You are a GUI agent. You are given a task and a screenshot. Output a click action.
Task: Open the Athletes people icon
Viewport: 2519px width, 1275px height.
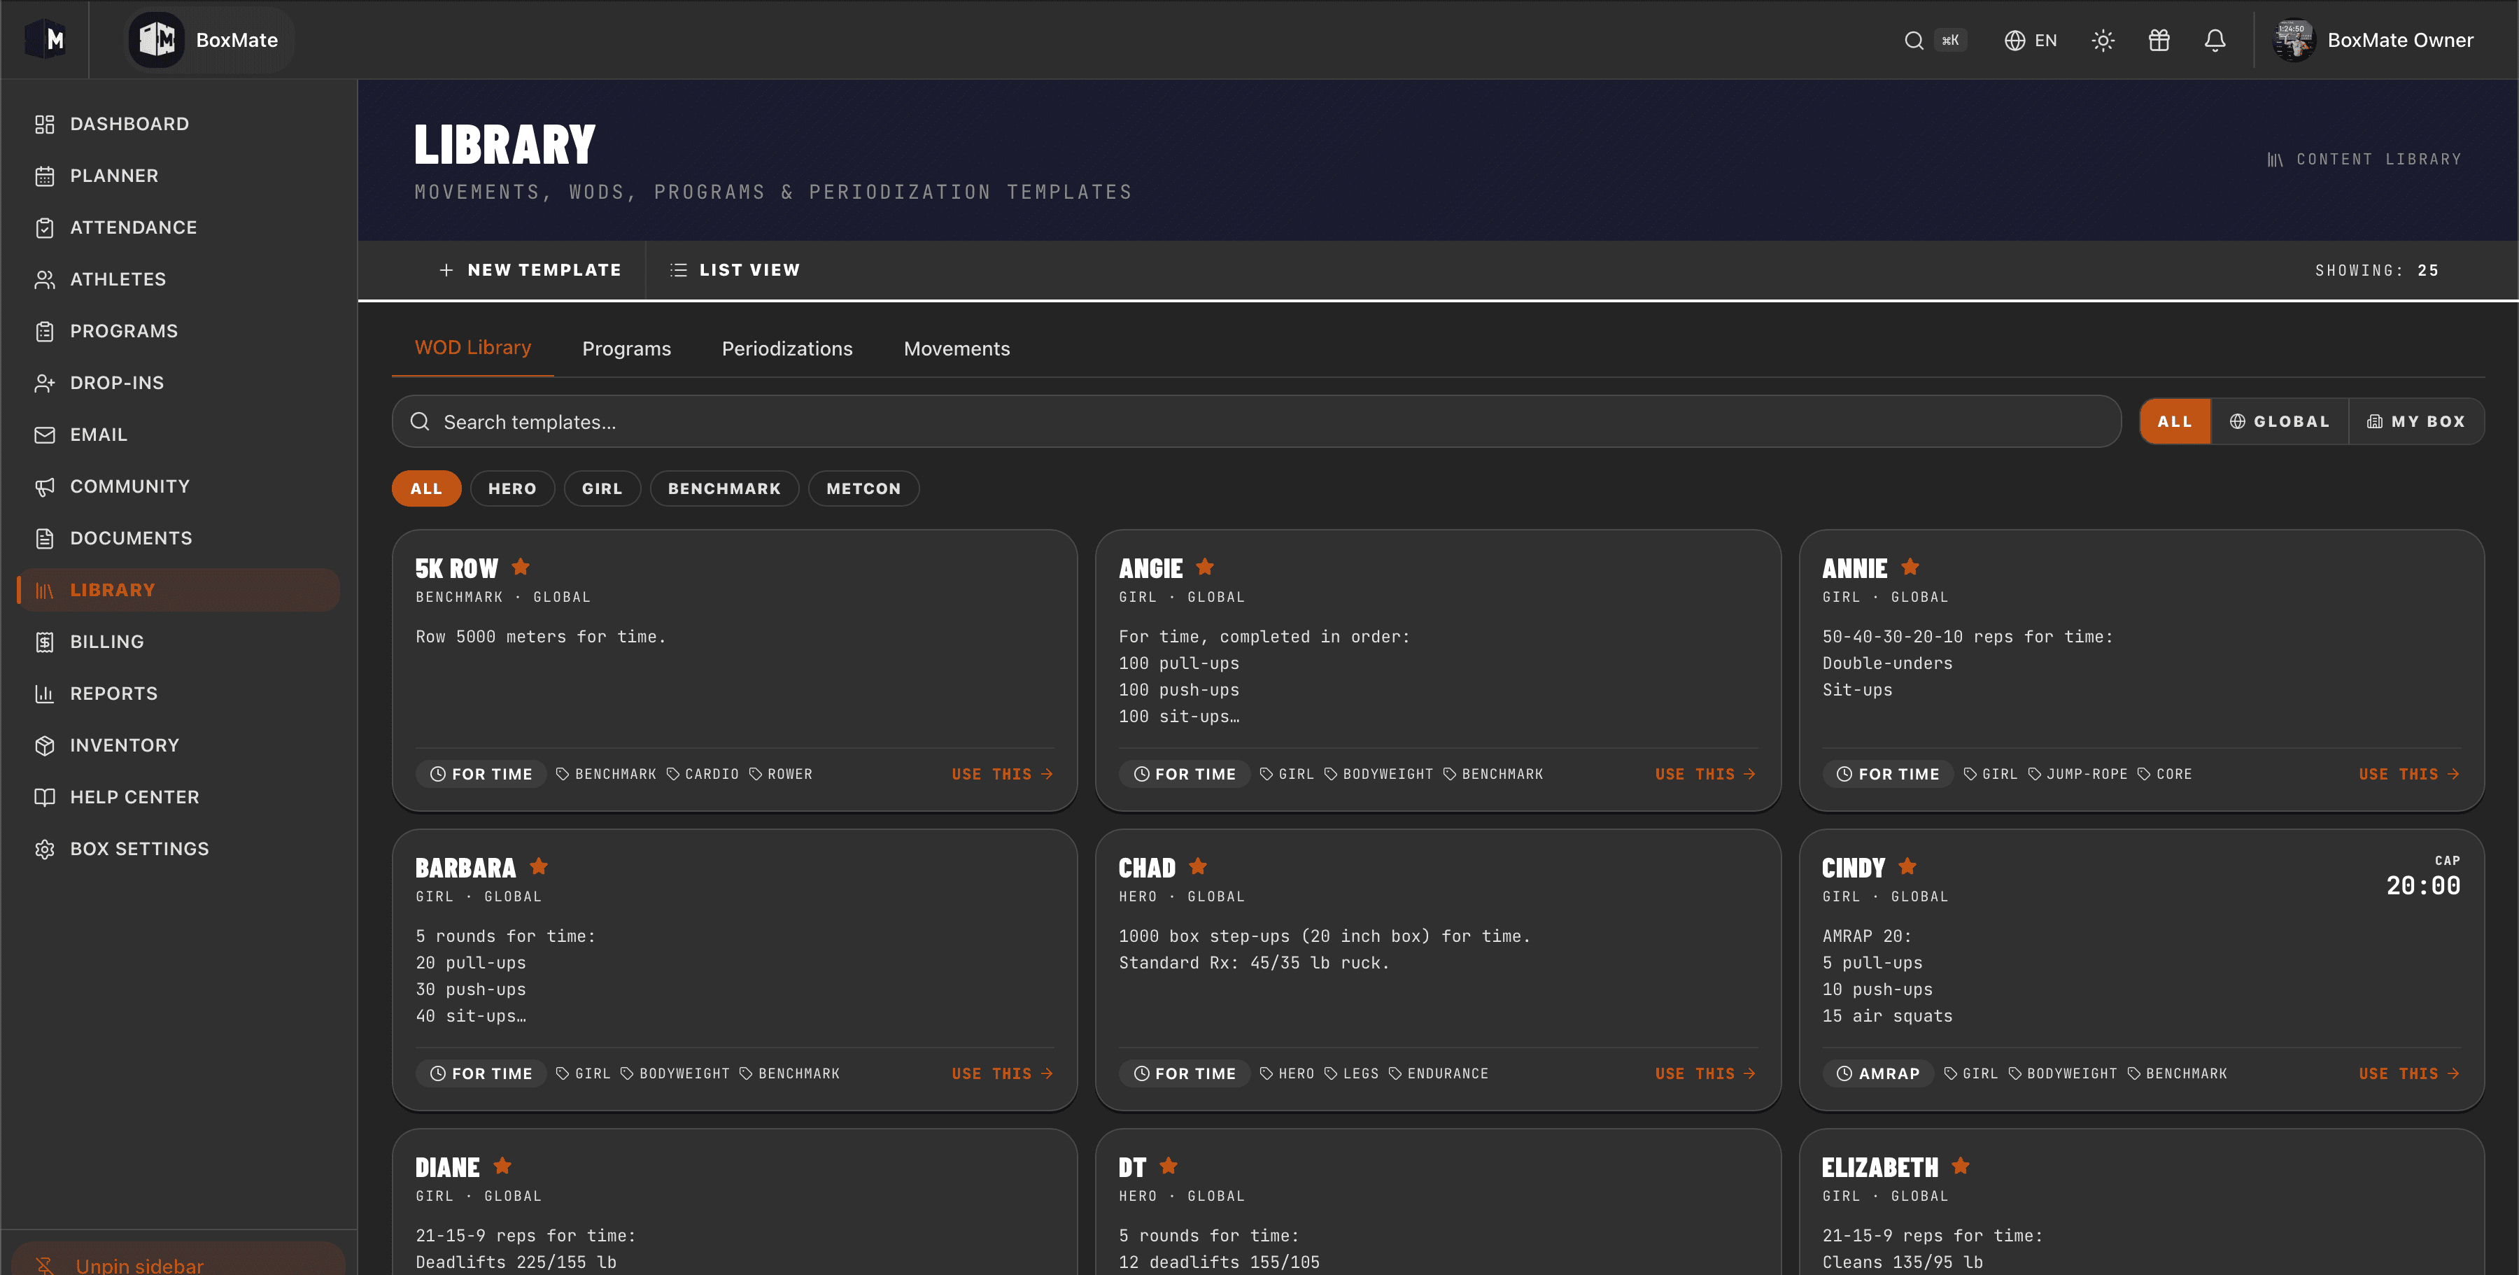click(44, 280)
